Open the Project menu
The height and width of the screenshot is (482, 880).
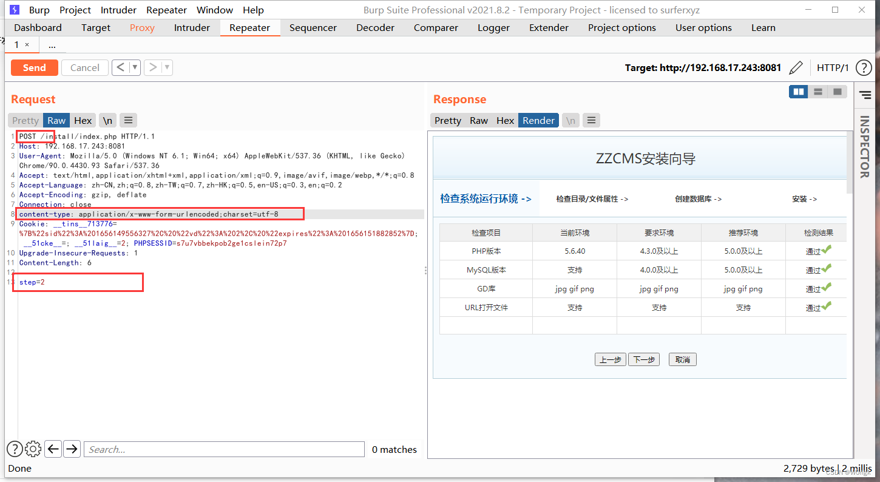click(75, 10)
